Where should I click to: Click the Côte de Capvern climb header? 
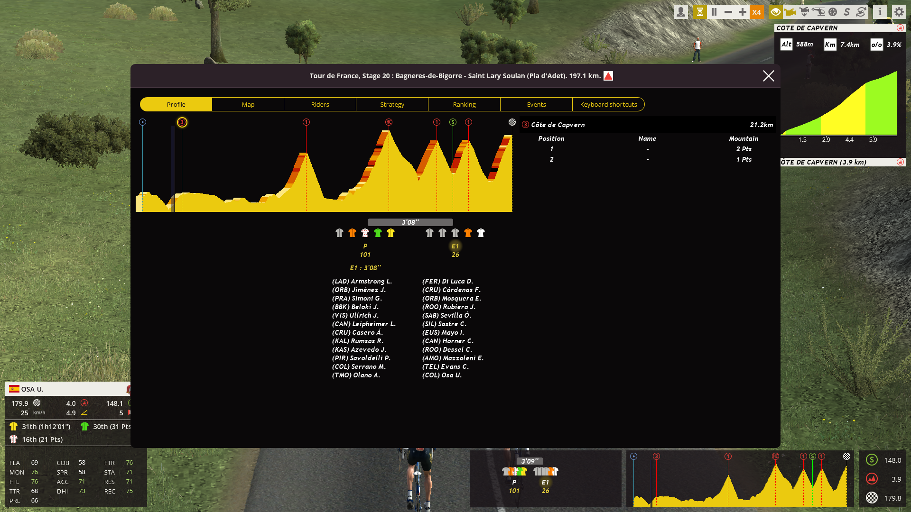[648, 125]
